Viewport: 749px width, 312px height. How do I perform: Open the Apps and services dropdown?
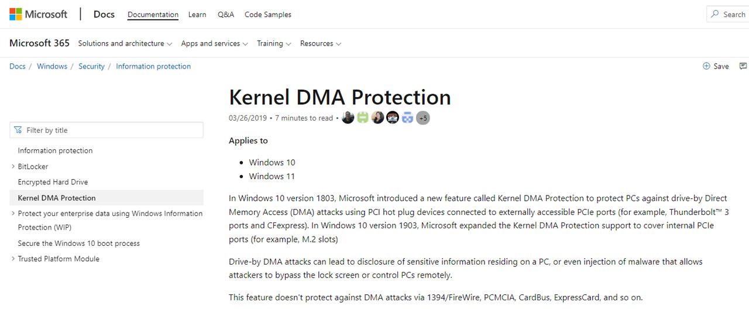coord(214,43)
